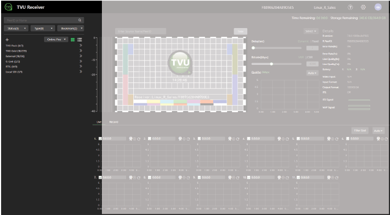Click the ribbon badge icon on slot 11
Image resolution: width=390 pixels, height=215 pixels.
tap(328, 178)
